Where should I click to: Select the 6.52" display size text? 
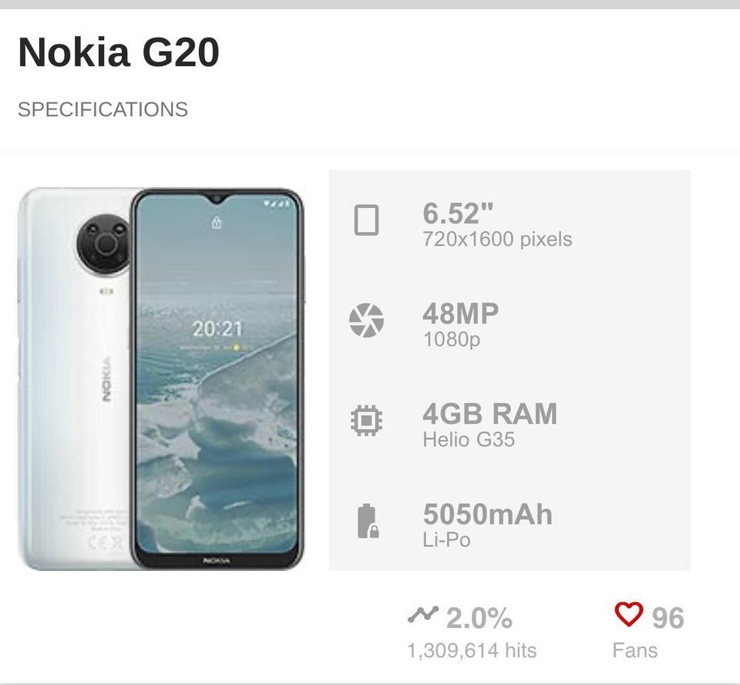coord(458,213)
